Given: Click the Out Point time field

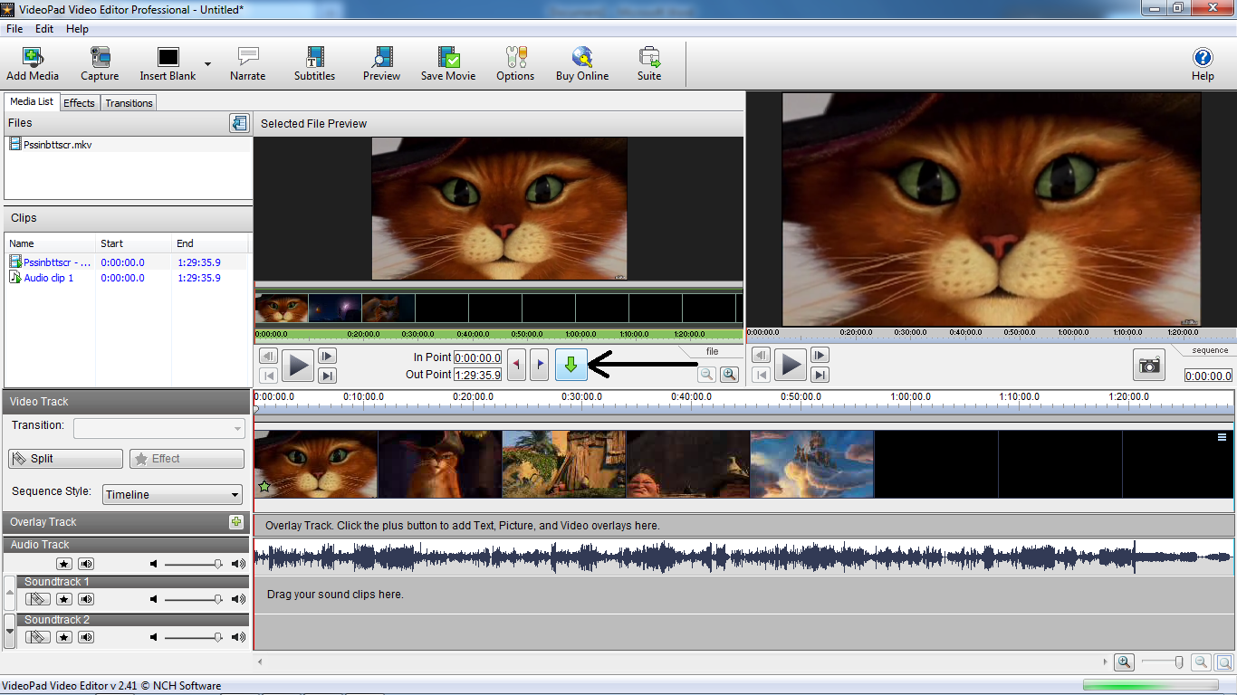Looking at the screenshot, I should click(x=477, y=375).
